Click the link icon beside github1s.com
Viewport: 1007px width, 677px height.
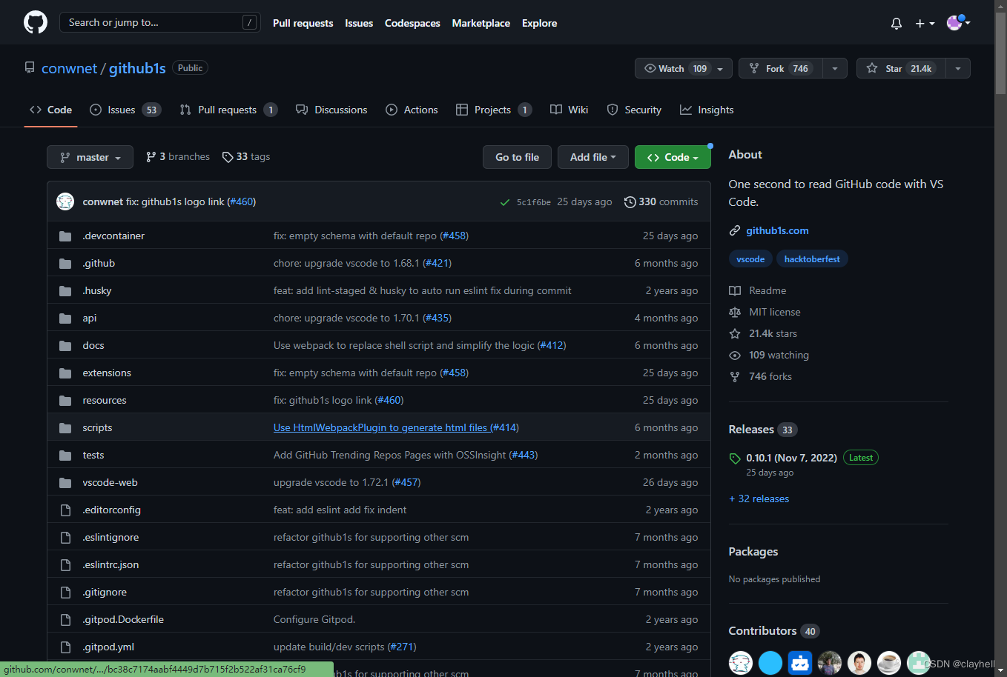tap(735, 231)
